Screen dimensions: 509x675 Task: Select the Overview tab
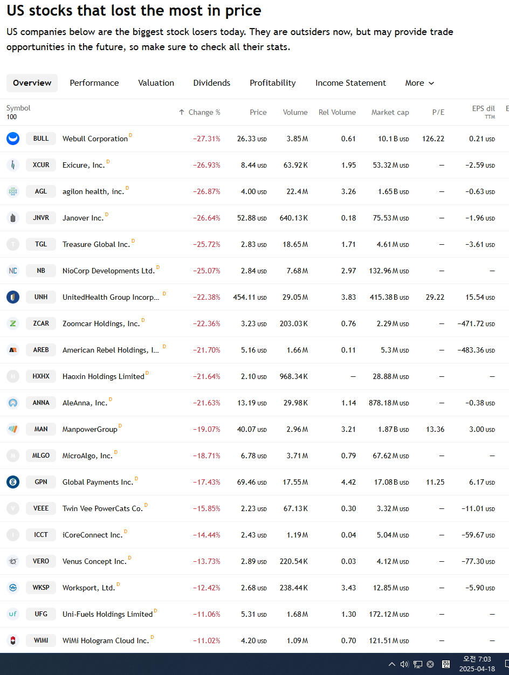click(x=32, y=83)
